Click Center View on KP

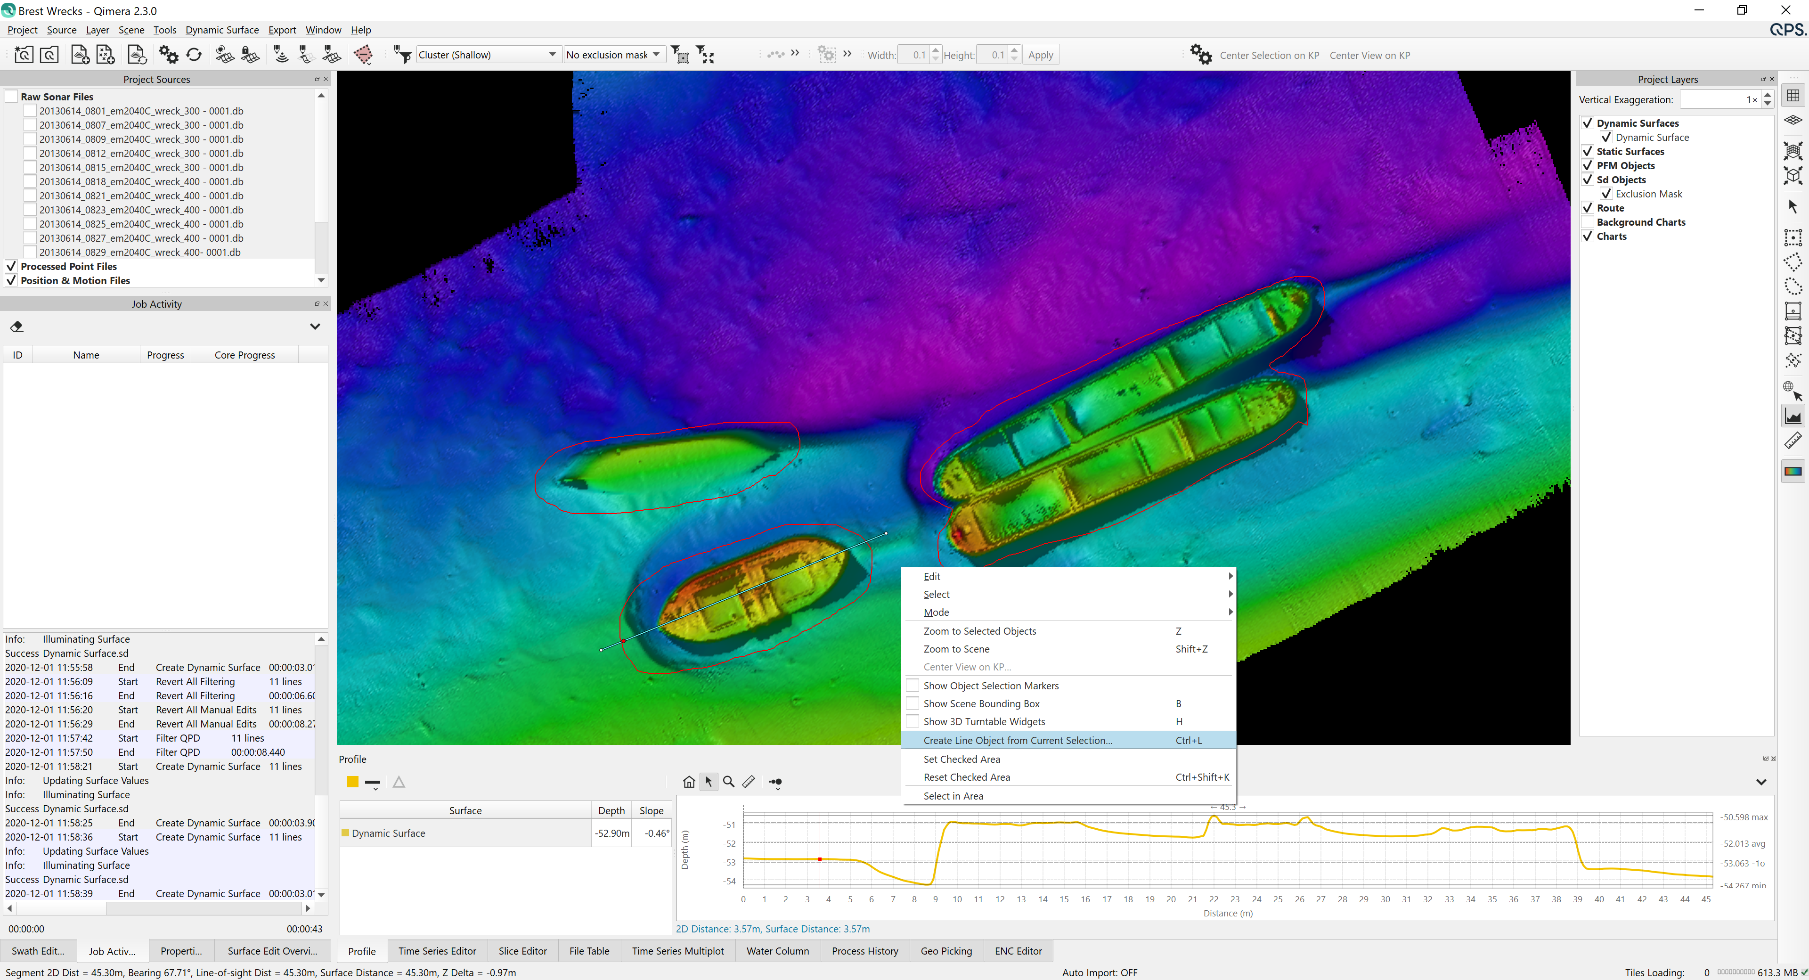click(x=1369, y=55)
